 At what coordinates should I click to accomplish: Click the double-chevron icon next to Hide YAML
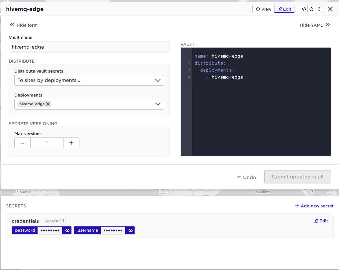328,25
